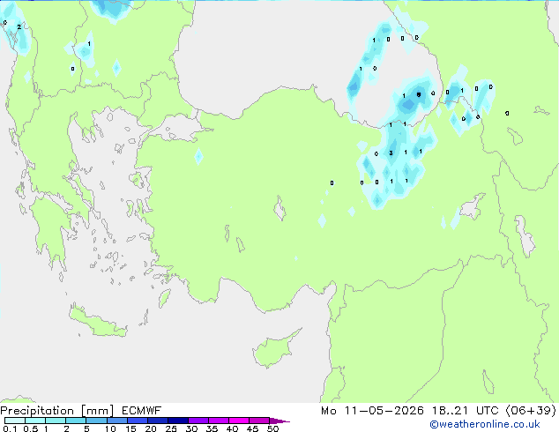Click the legend value label '50'
Viewport: 559px width, 432px height.
[x=272, y=428]
